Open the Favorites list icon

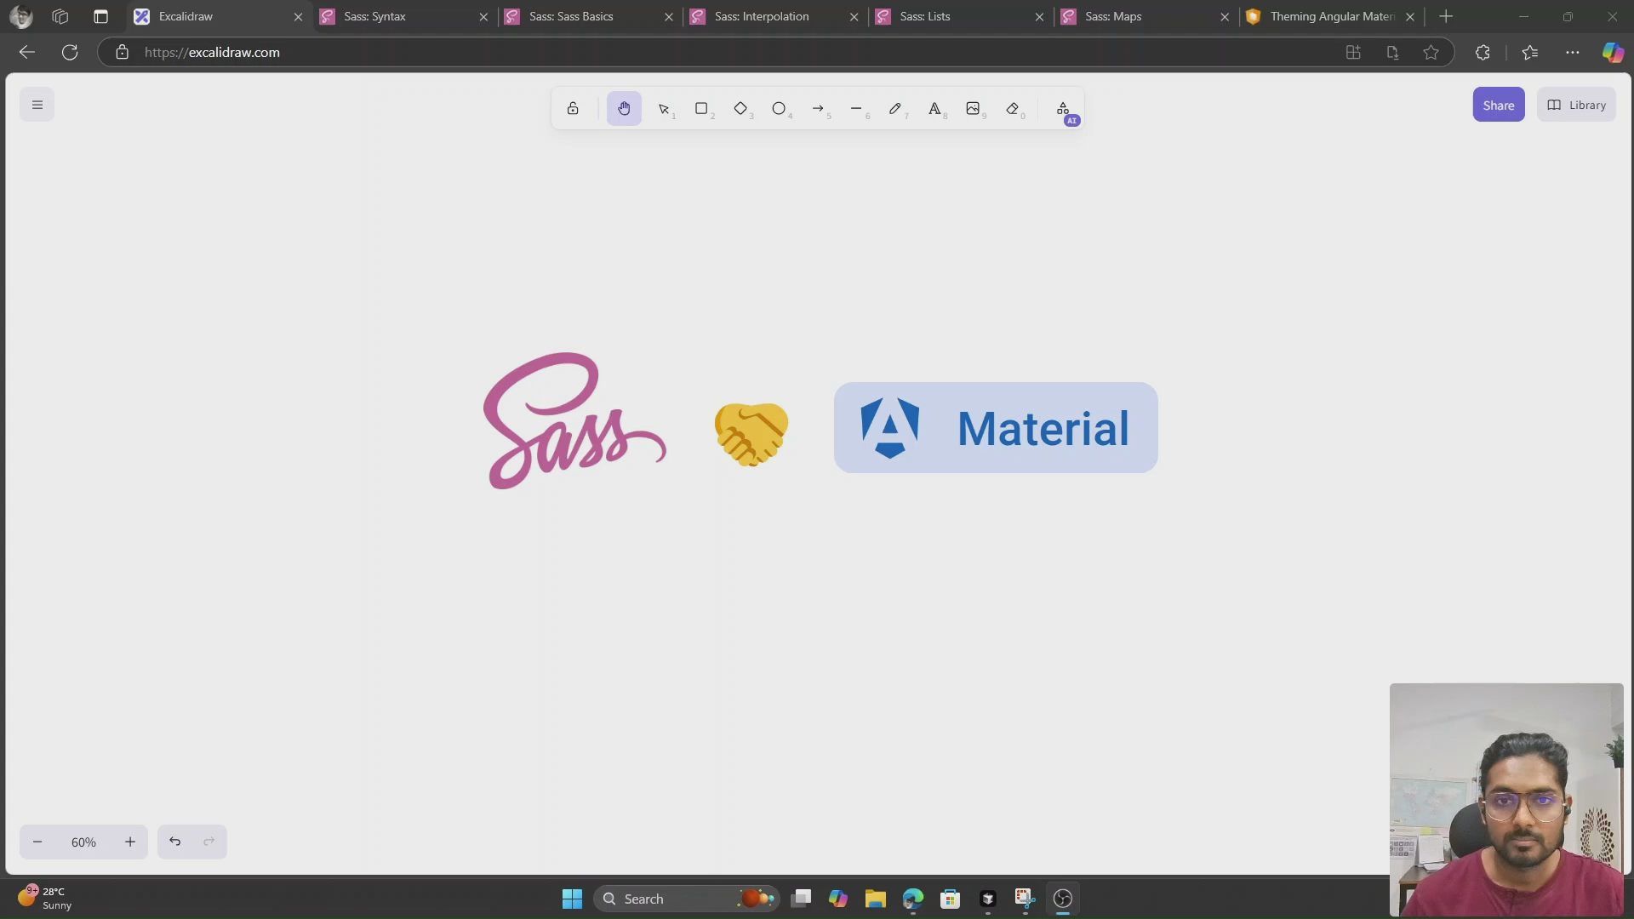[x=1530, y=52]
